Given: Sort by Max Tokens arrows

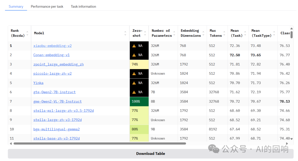Looking at the screenshot, I should (224, 33).
